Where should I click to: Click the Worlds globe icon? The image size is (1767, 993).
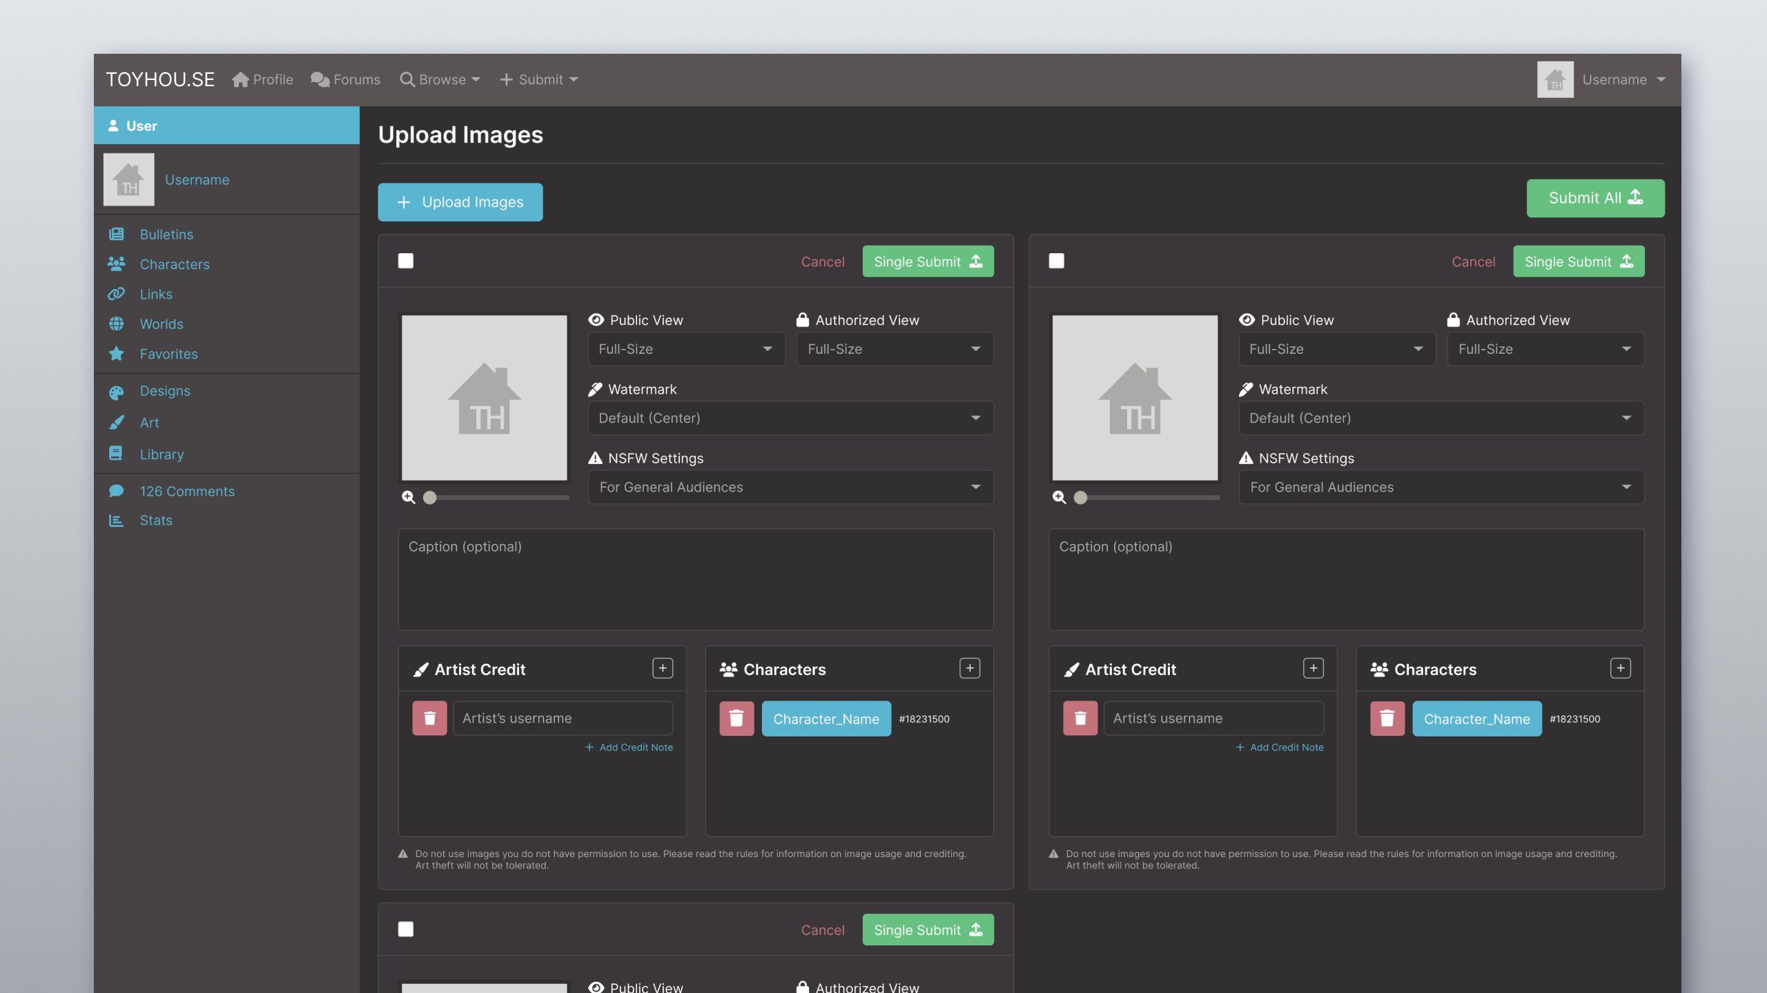(x=116, y=324)
